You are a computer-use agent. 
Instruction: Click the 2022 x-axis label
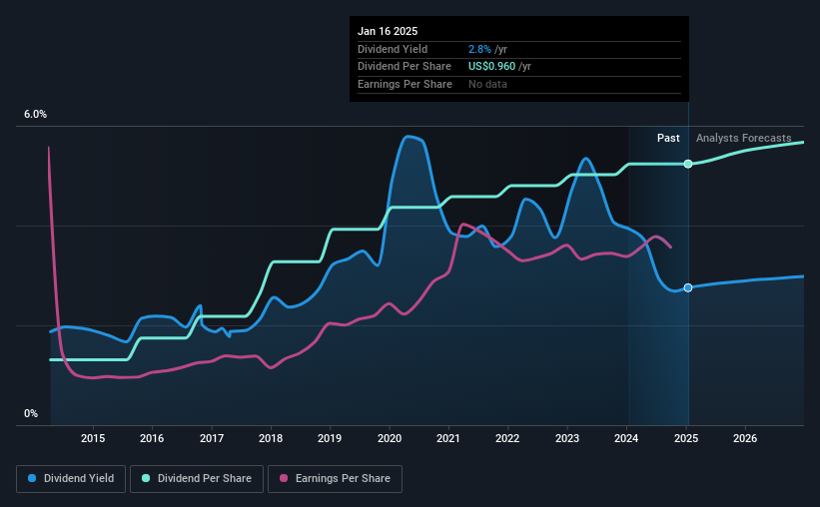(507, 438)
